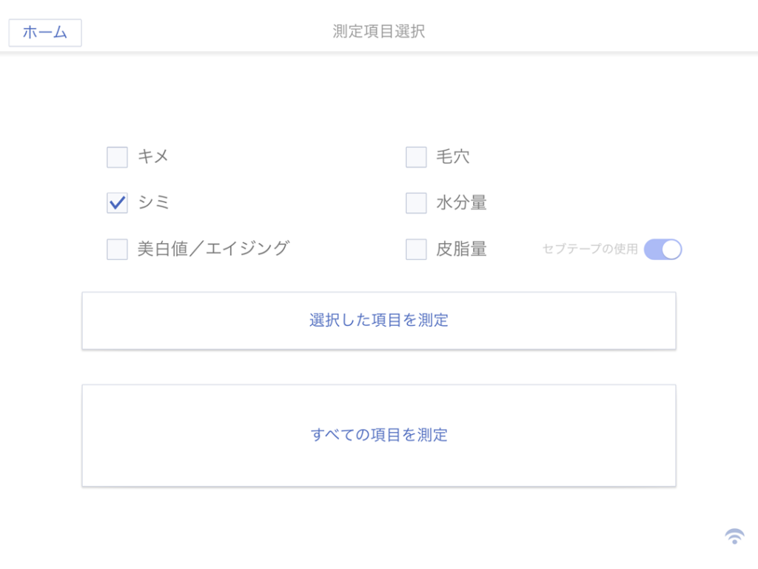
Task: Select the 水分量 checkbox
Action: pyautogui.click(x=416, y=202)
